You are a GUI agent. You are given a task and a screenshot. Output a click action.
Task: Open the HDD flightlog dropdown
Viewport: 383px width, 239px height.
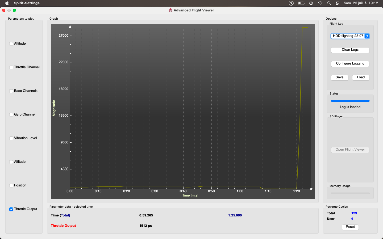[350, 36]
